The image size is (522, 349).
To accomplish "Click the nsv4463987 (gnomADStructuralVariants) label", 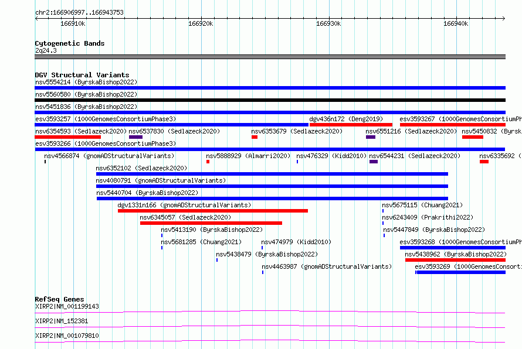I will tap(327, 266).
